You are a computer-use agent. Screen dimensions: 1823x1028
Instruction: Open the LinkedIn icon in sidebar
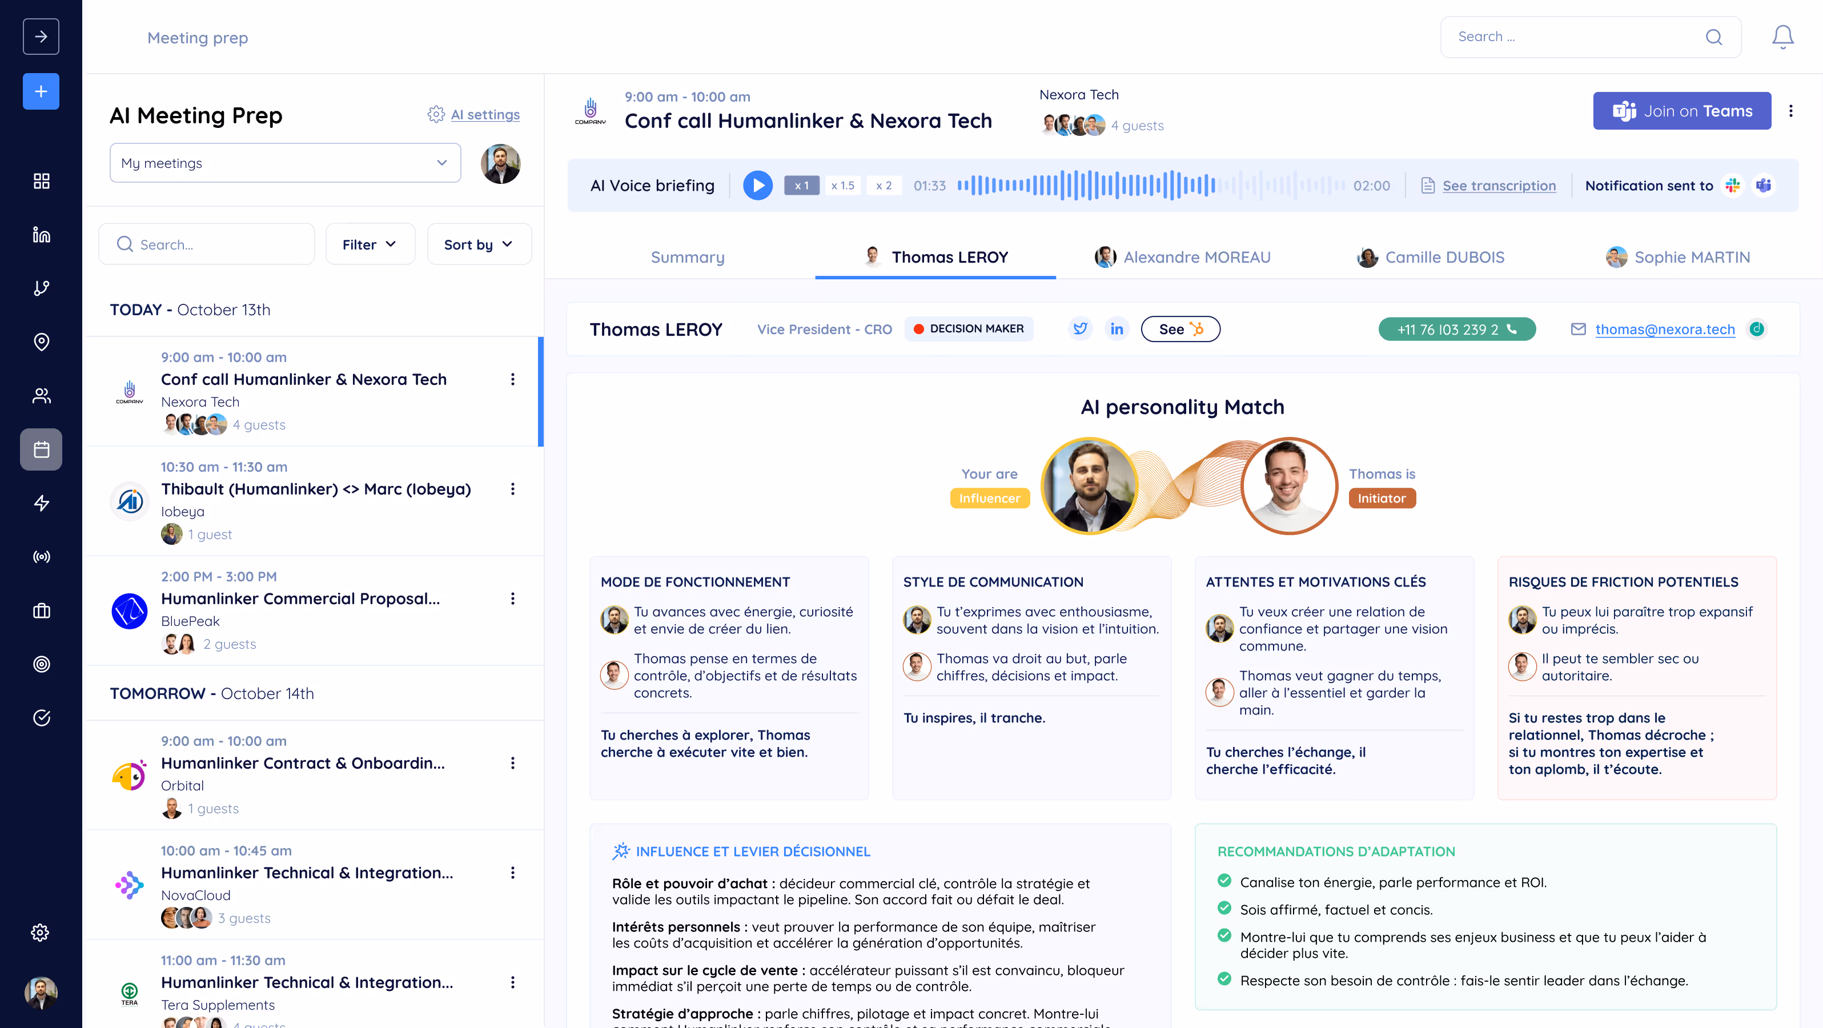tap(41, 235)
